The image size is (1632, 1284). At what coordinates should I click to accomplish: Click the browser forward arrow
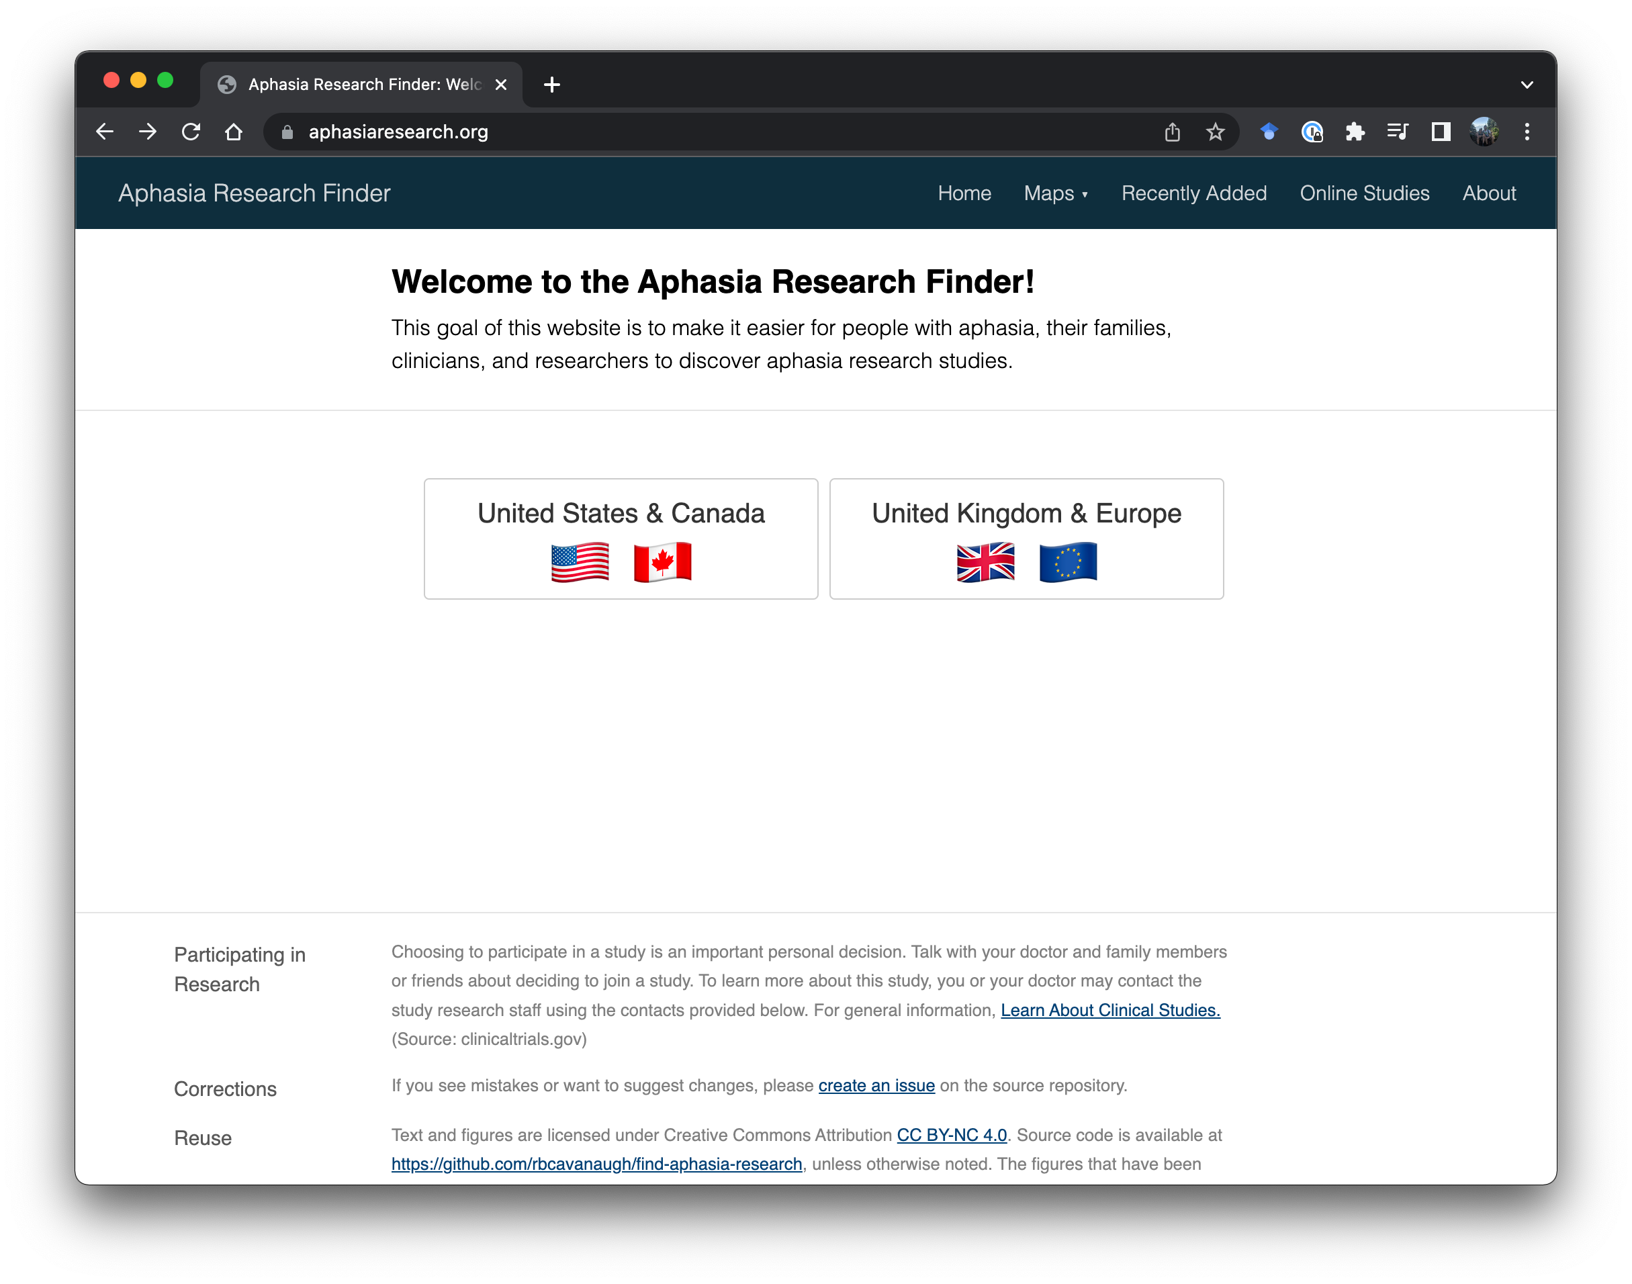tap(147, 132)
